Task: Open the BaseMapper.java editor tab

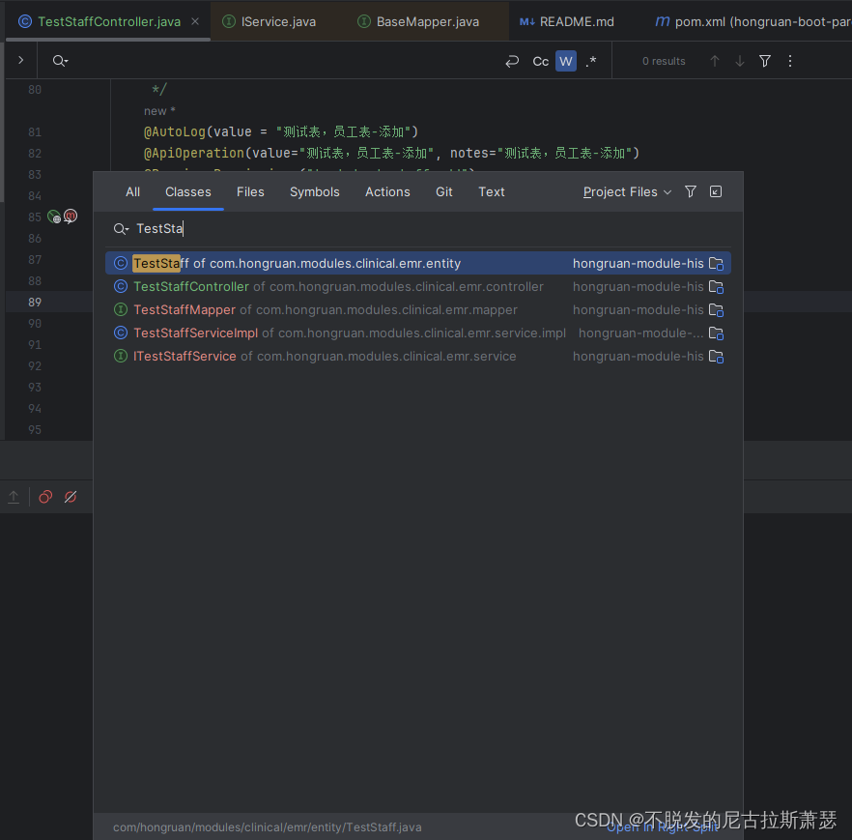Action: pos(418,21)
